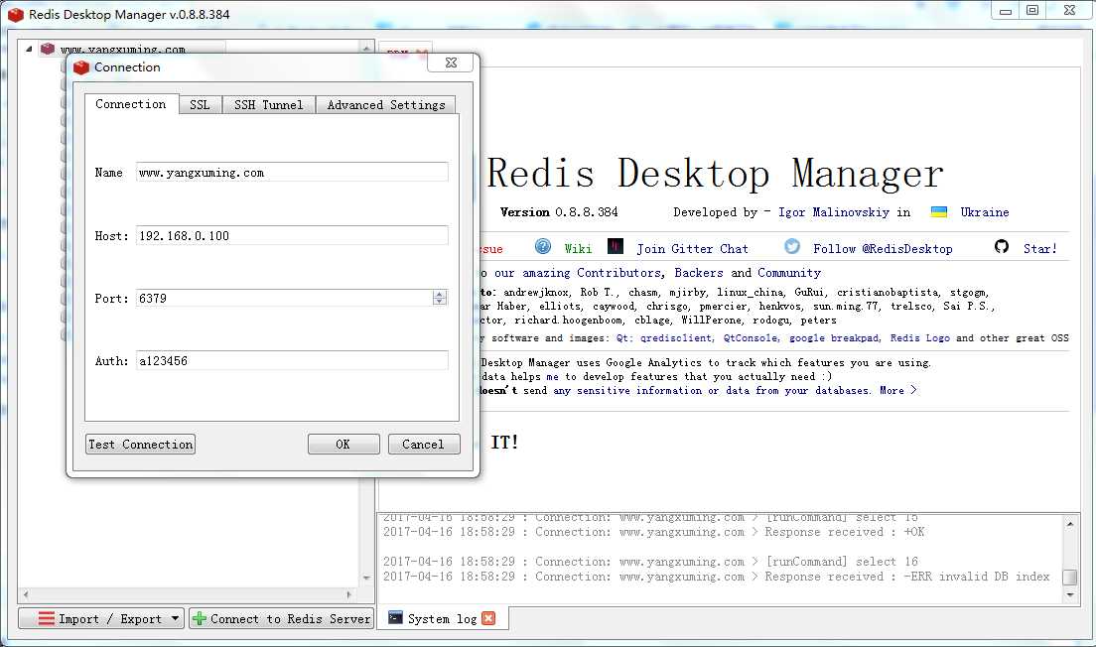This screenshot has width=1096, height=647.
Task: Click the System log terminal icon
Action: pos(396,617)
